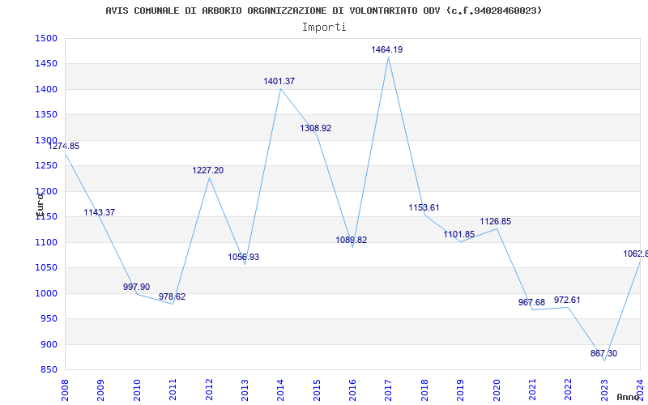Image resolution: width=648 pixels, height=405 pixels.
Task: Click data label 1089.82
Action: (352, 240)
